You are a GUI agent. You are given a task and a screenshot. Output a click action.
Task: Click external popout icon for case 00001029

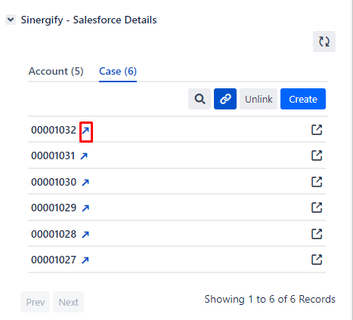pyautogui.click(x=317, y=208)
